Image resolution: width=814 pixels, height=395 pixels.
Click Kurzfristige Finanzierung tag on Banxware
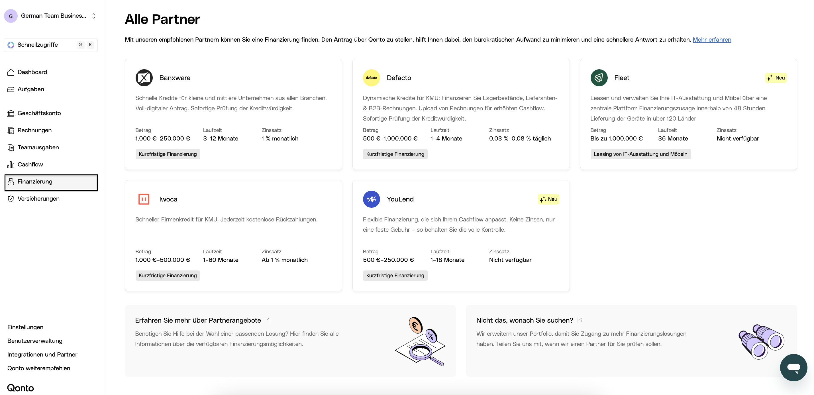tap(168, 154)
